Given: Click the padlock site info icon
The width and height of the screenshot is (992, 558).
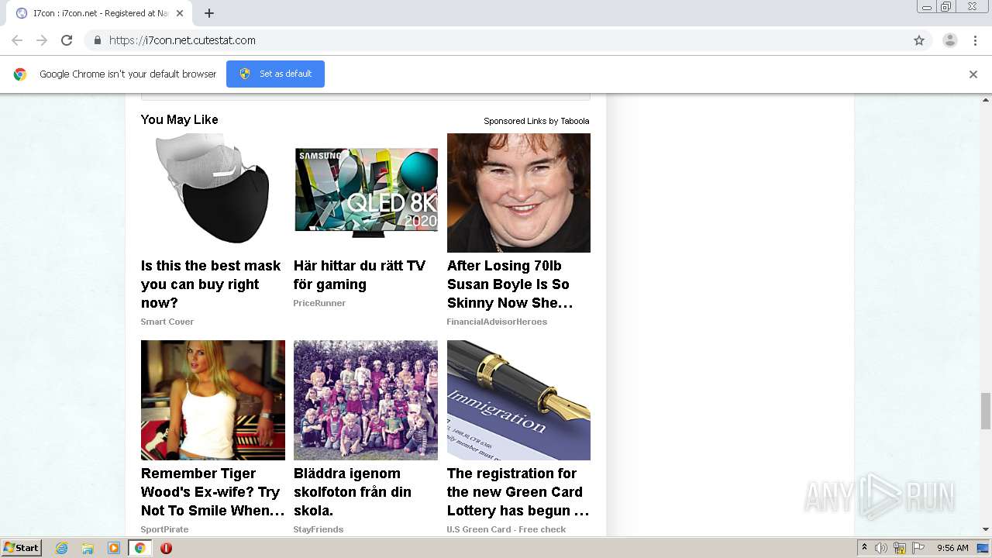Looking at the screenshot, I should point(97,40).
